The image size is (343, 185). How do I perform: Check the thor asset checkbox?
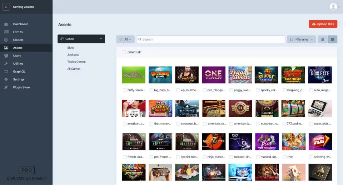tap(285, 157)
